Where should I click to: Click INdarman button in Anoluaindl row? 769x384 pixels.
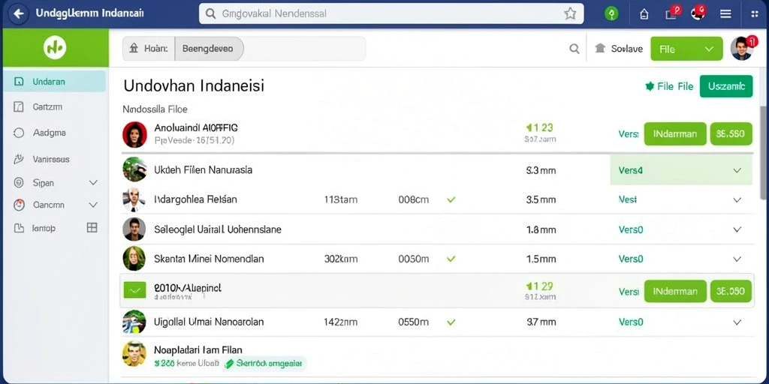click(x=675, y=133)
